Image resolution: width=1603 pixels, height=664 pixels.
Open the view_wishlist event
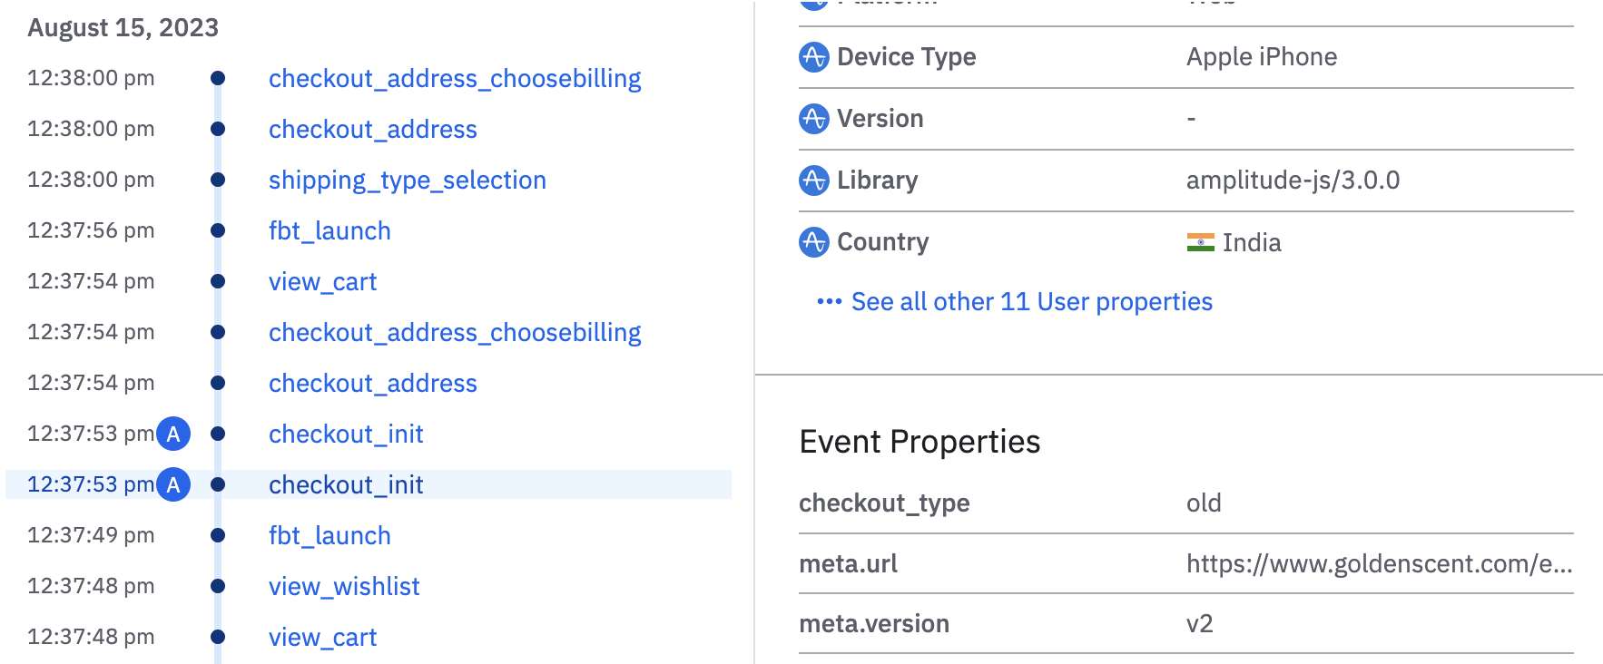tap(344, 587)
